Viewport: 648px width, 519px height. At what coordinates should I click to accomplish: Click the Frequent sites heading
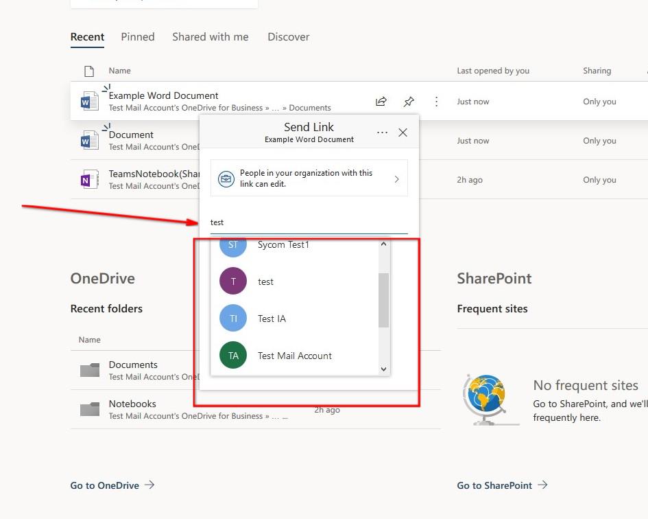[492, 309]
